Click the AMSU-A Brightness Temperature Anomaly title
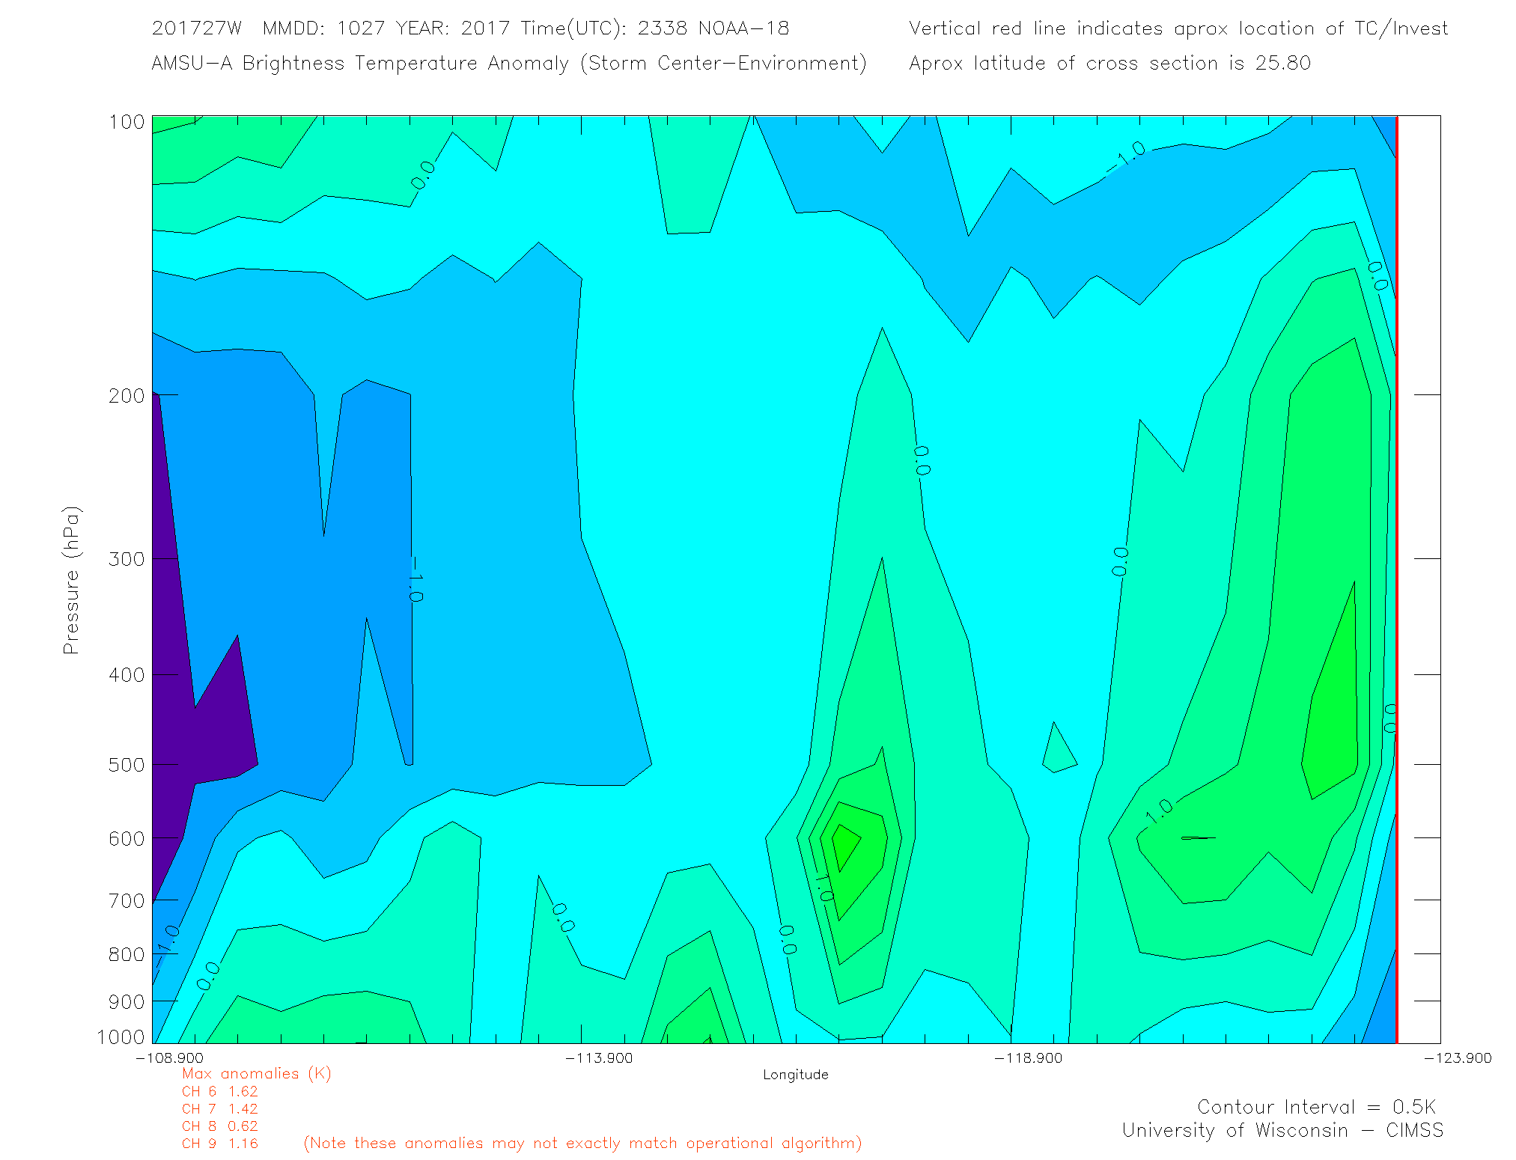Image resolution: width=1516 pixels, height=1160 pixels. (508, 64)
